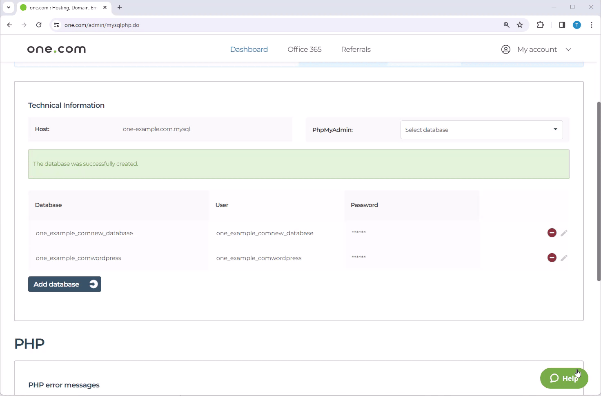Image resolution: width=601 pixels, height=396 pixels.
Task: Switch to the Office 365 section
Action: (x=304, y=49)
